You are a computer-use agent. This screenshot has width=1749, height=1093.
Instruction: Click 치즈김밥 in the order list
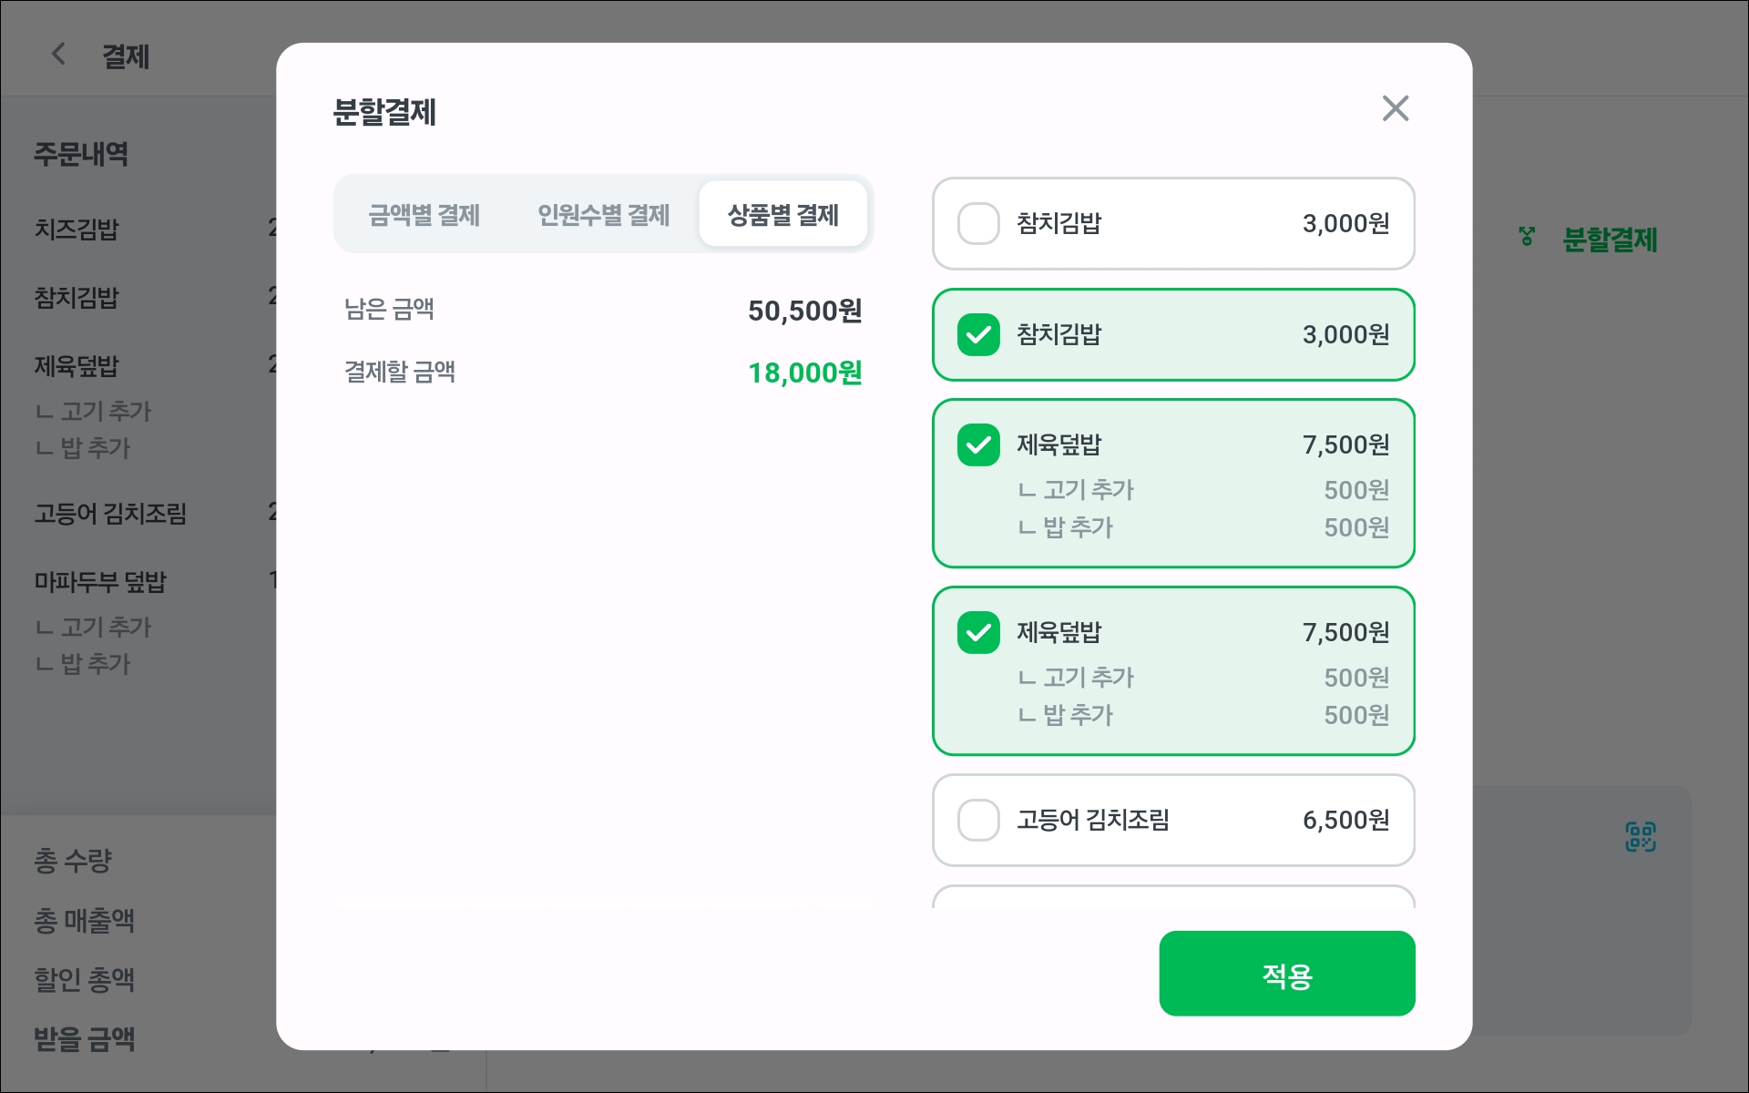click(x=77, y=229)
